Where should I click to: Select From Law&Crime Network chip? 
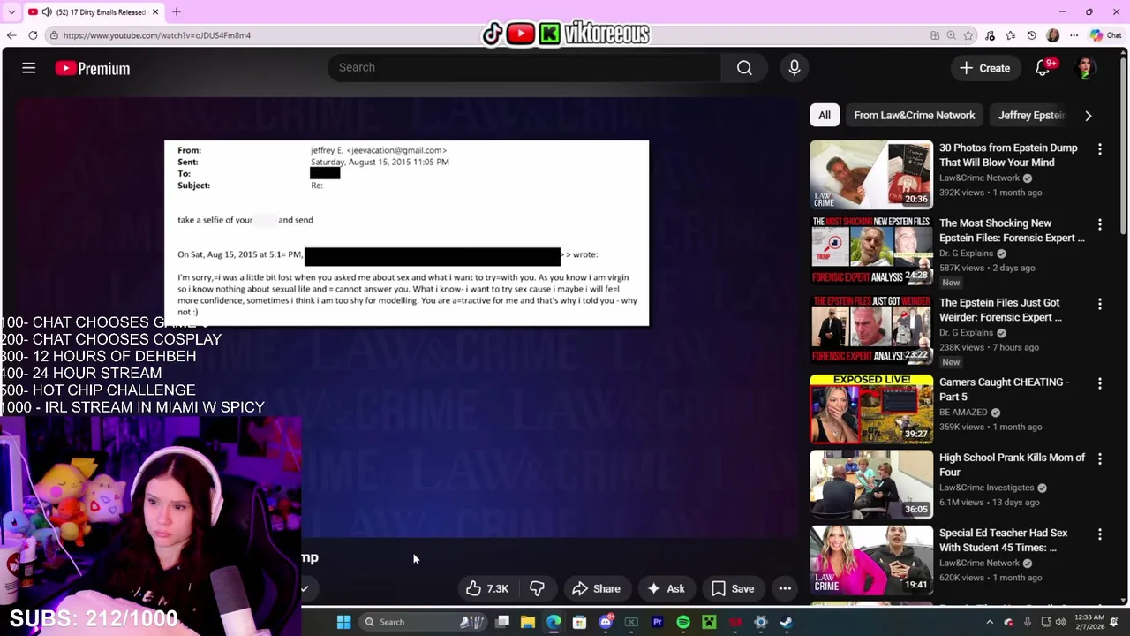(x=914, y=115)
